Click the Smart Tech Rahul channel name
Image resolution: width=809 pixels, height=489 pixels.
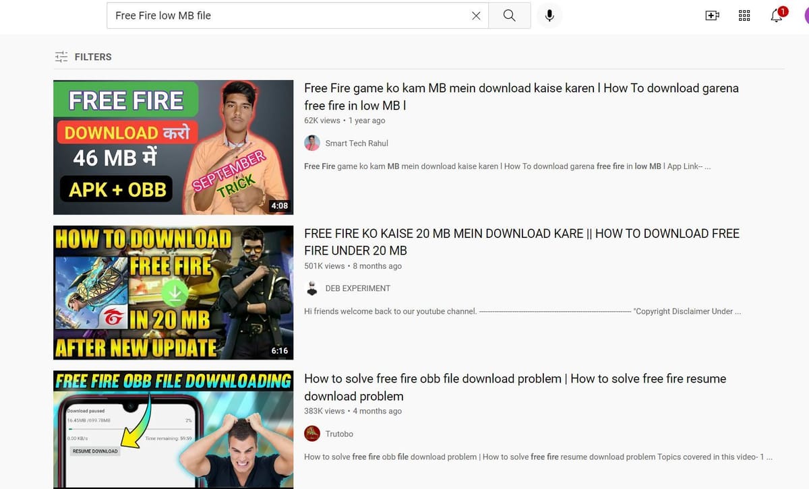tap(356, 143)
